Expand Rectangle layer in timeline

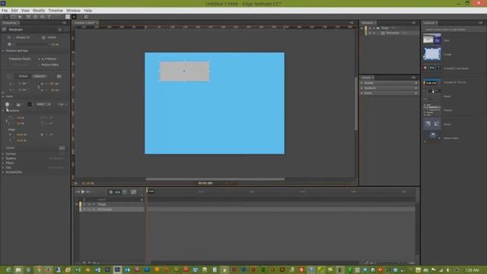pyautogui.click(x=94, y=209)
